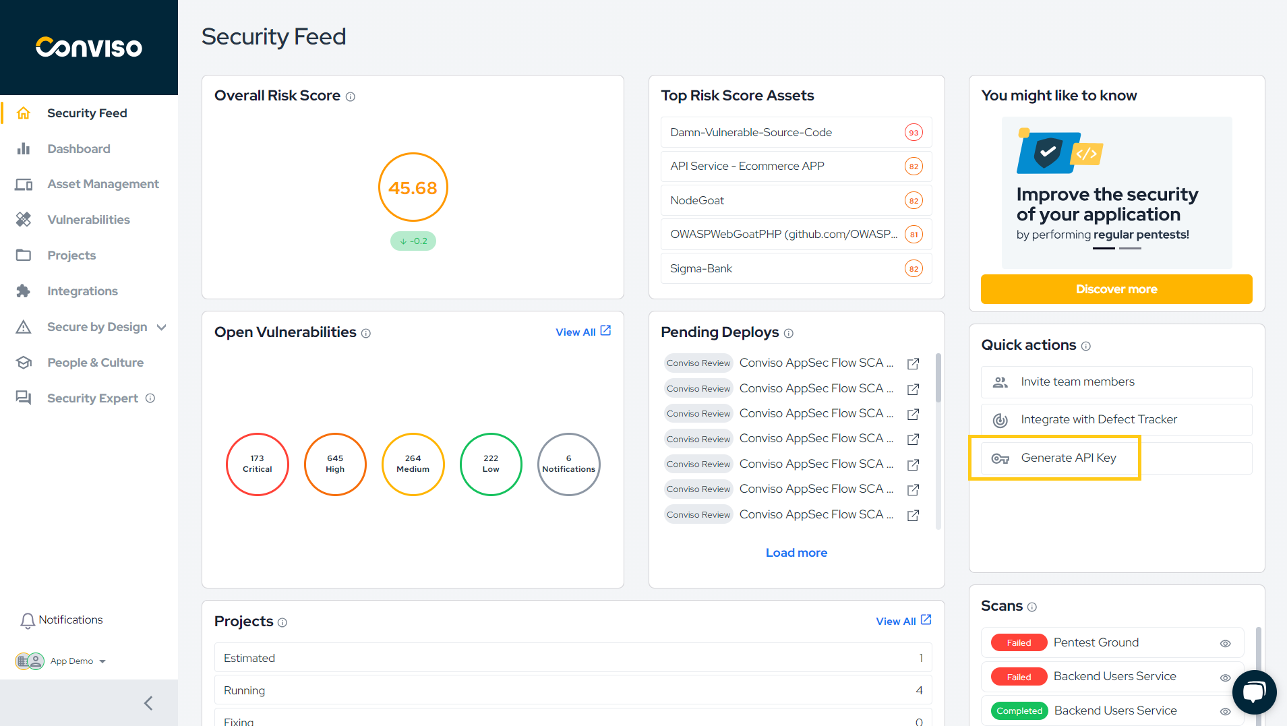Screen dimensions: 1287x726
Task: Click the Notifications bell icon
Action: (x=28, y=621)
